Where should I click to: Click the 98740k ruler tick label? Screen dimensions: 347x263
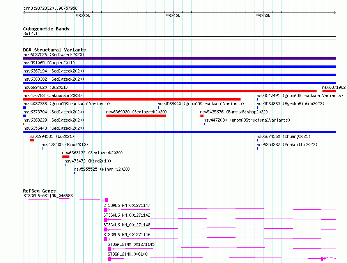coord(173,16)
